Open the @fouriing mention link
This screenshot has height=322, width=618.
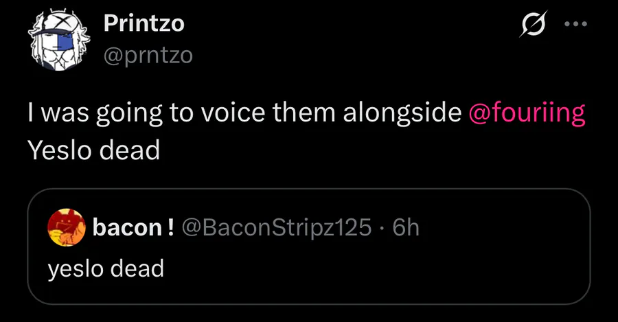click(527, 114)
